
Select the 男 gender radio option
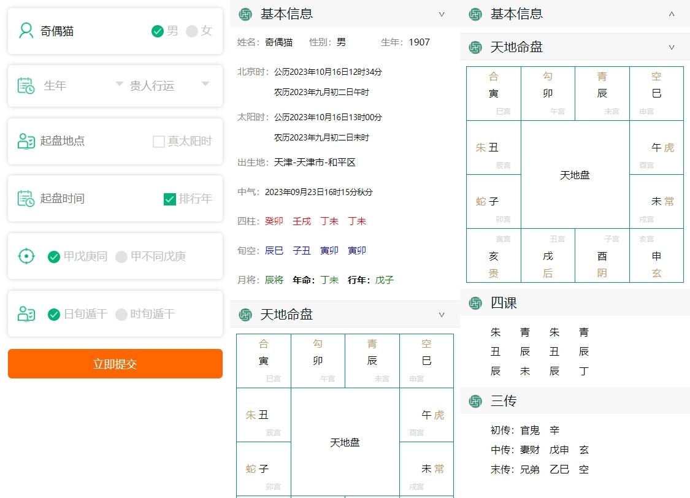(158, 31)
